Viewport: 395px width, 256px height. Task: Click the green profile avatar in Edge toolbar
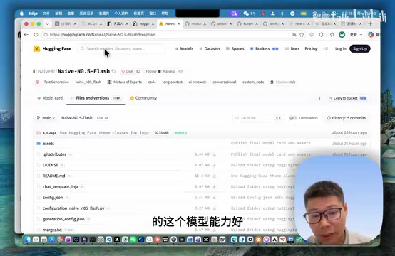pos(342,35)
